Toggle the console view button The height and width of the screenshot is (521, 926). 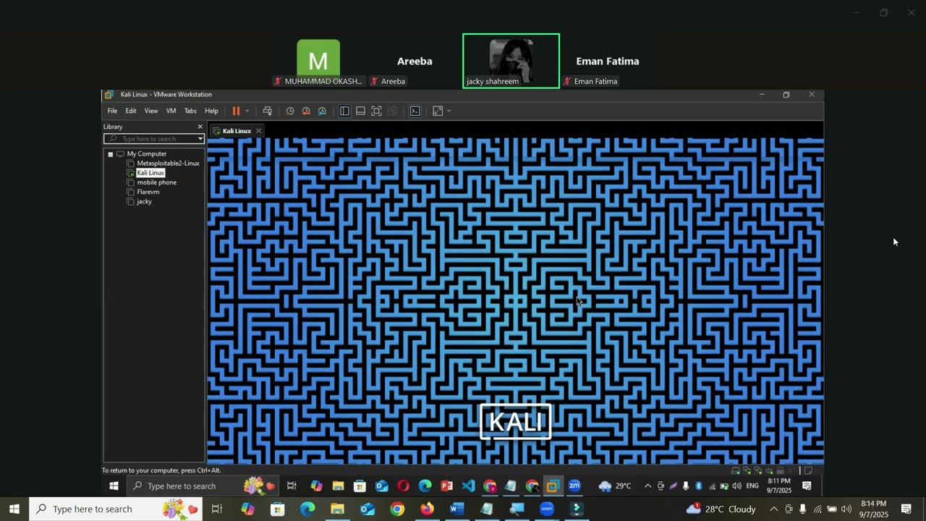415,111
